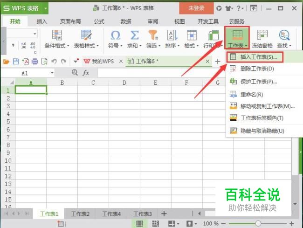This screenshot has height=228, width=303.
Task: Insert a symbol with the 符号 Omega icon
Action: coord(115,35)
